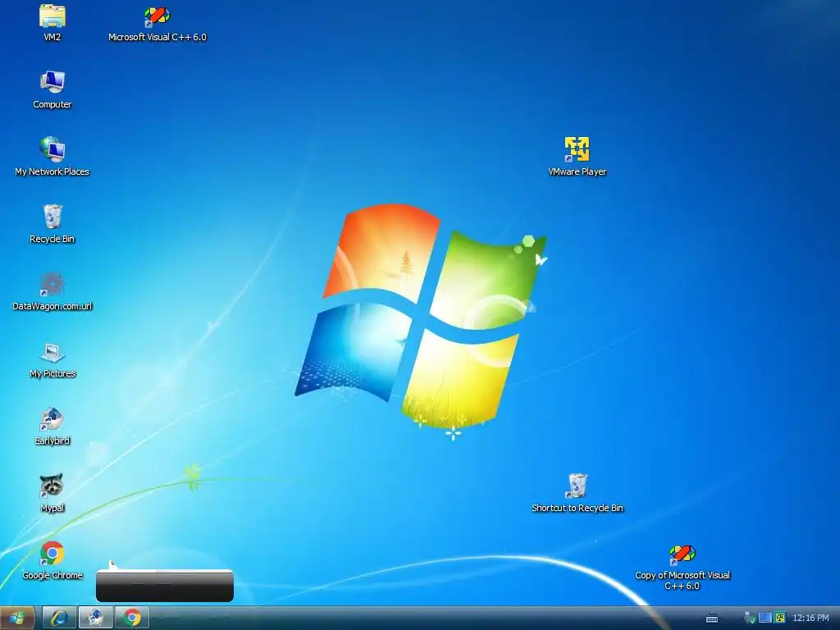840x630 pixels.
Task: Launch Chrome from the taskbar
Action: (x=132, y=618)
